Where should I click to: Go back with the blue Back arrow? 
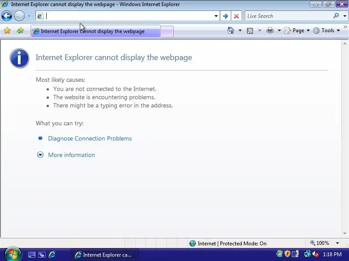click(x=7, y=16)
